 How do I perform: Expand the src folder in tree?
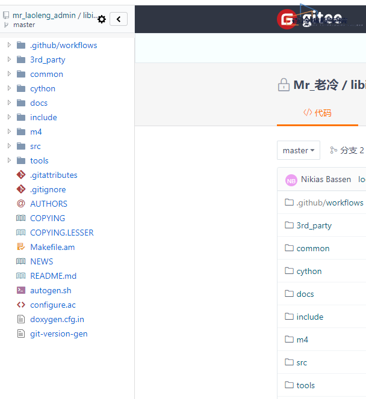pos(9,146)
